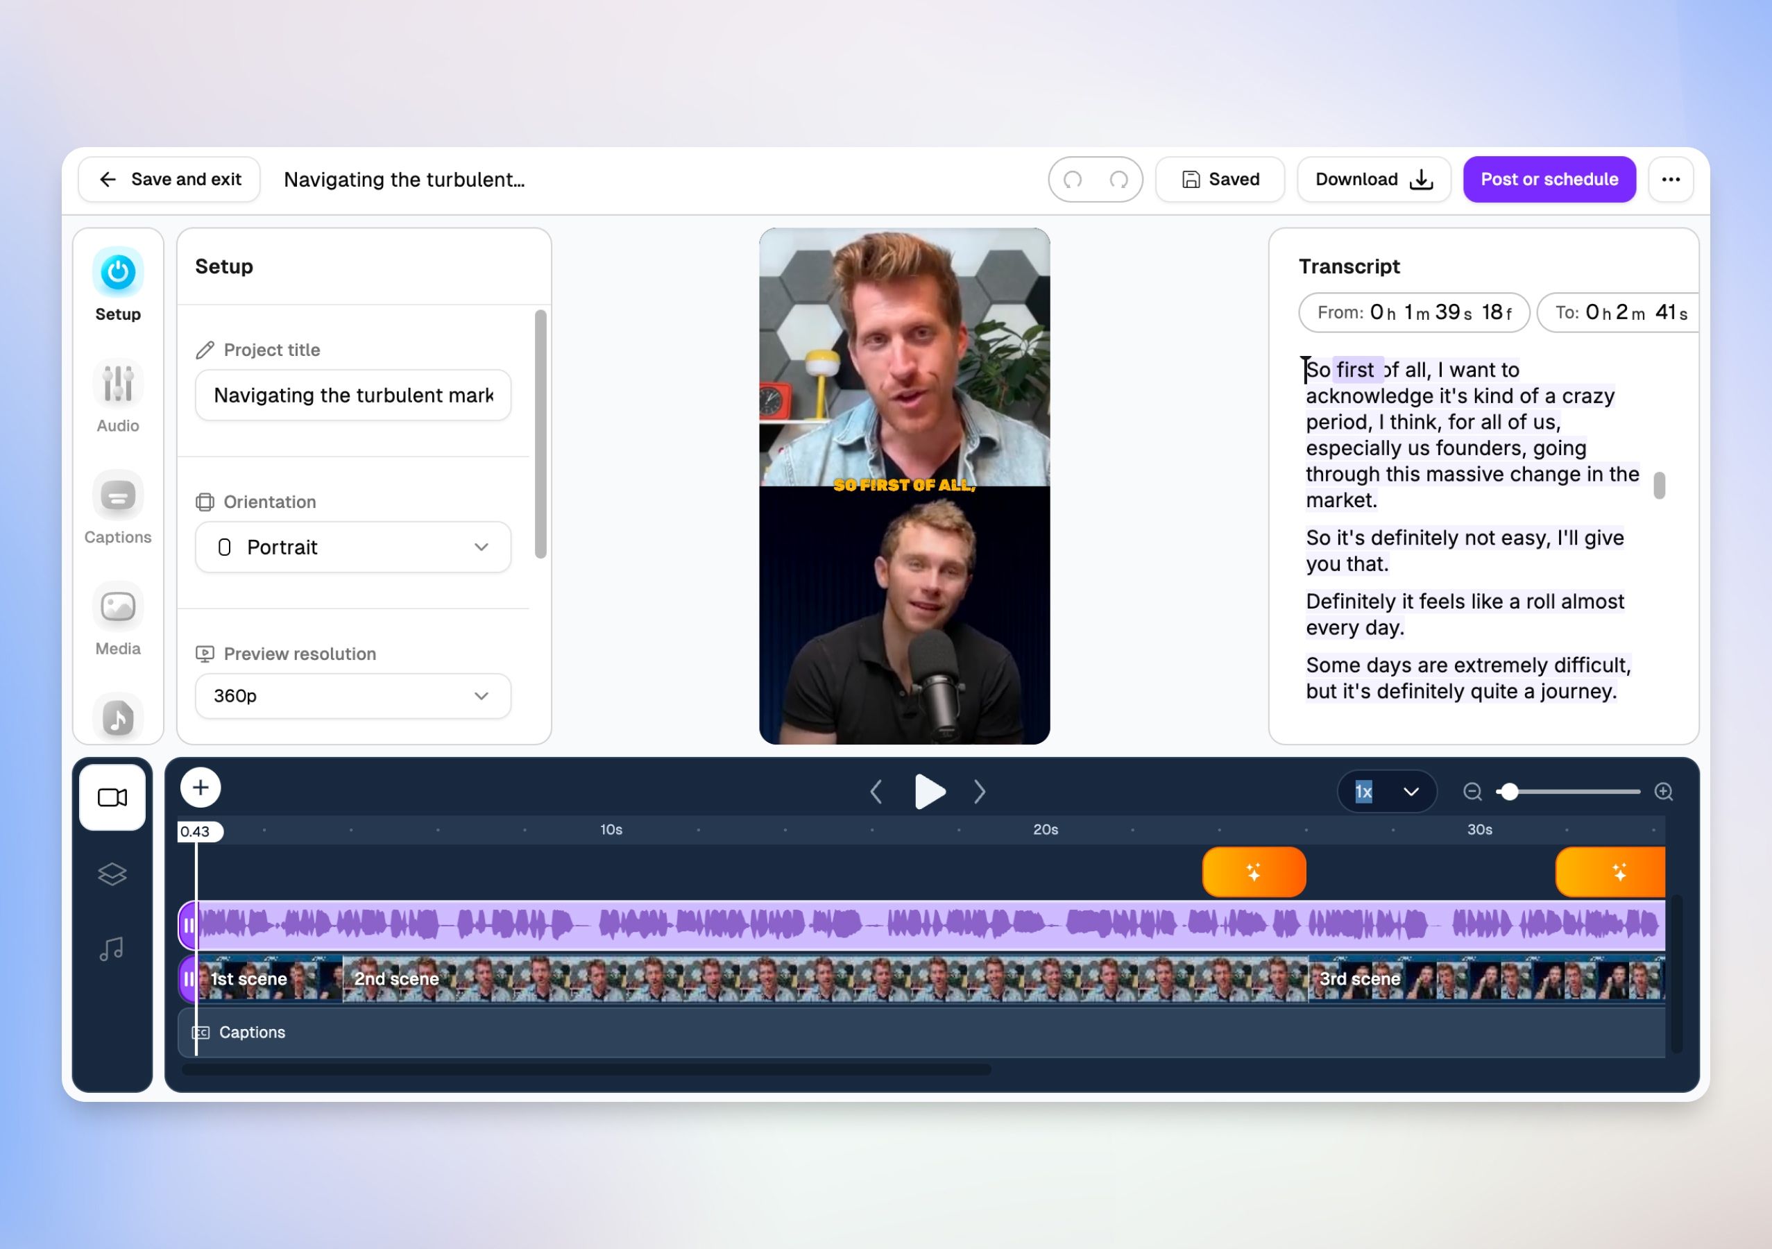Viewport: 1772px width, 1249px height.
Task: Open the music note sidebar icon
Action: pyautogui.click(x=118, y=717)
